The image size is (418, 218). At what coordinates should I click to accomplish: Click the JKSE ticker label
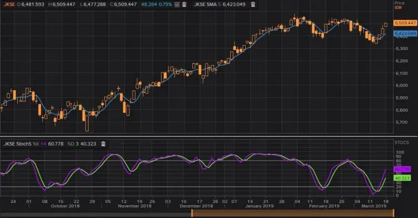tap(9, 4)
